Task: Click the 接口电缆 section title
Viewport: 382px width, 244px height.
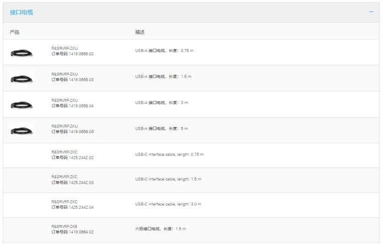Action: [x=22, y=12]
